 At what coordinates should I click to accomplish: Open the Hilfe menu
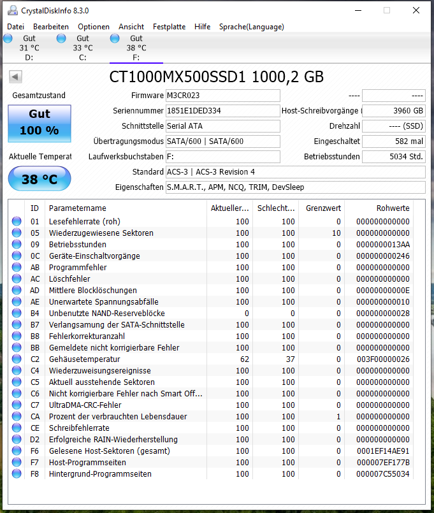pyautogui.click(x=202, y=27)
